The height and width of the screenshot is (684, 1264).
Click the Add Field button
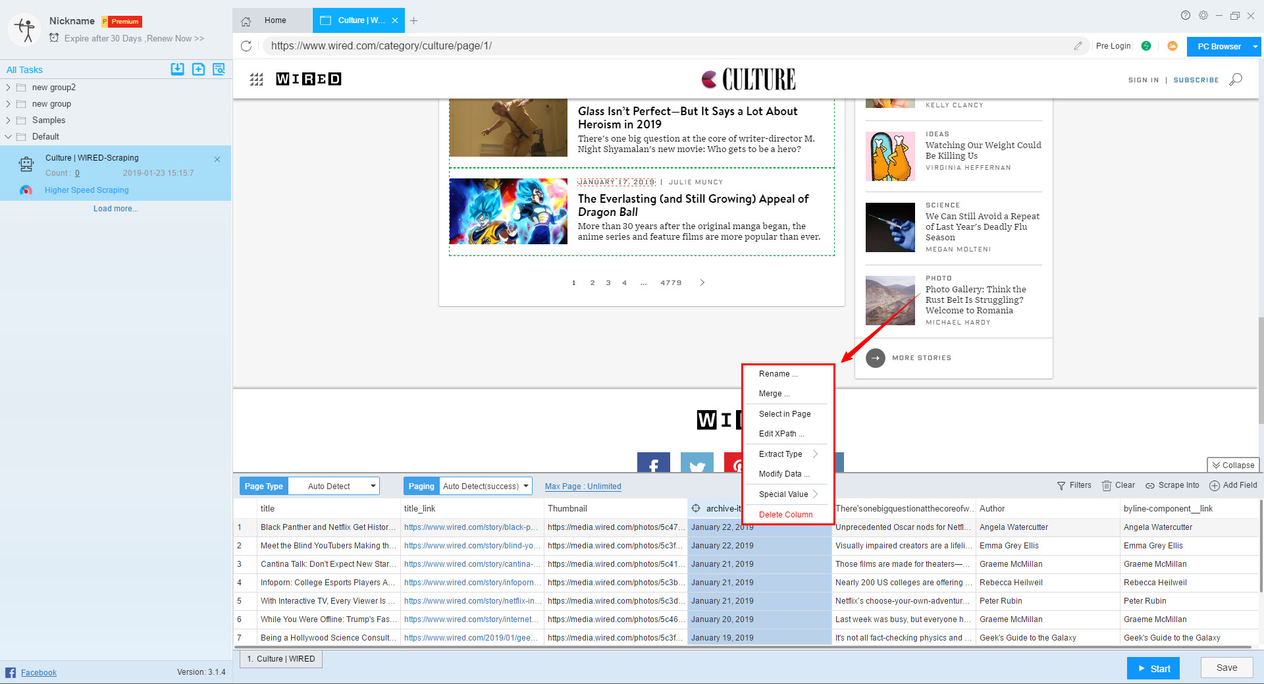click(x=1233, y=485)
